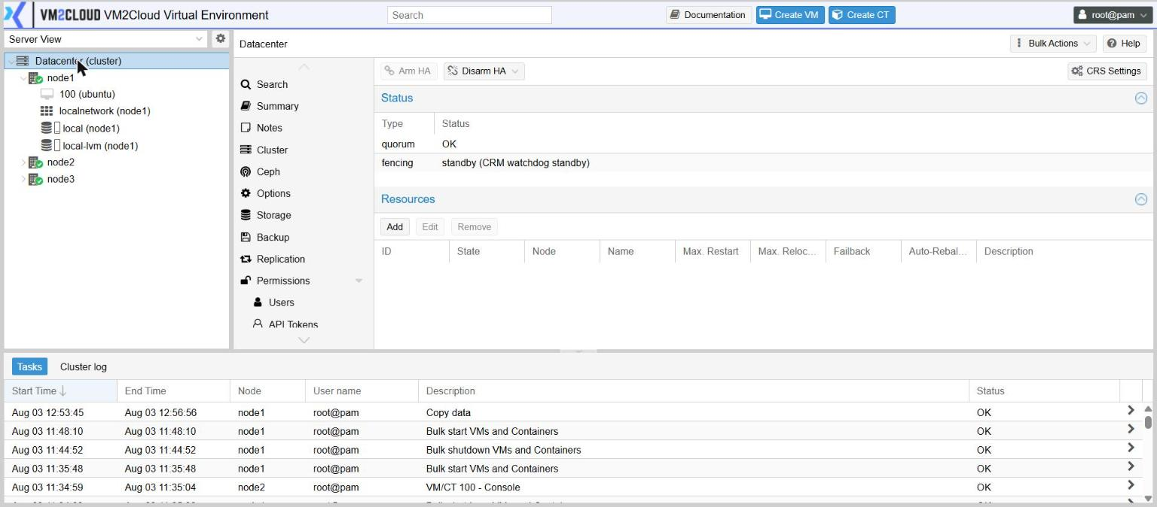Sort resources by State column header
1157x507 pixels.
[487, 251]
